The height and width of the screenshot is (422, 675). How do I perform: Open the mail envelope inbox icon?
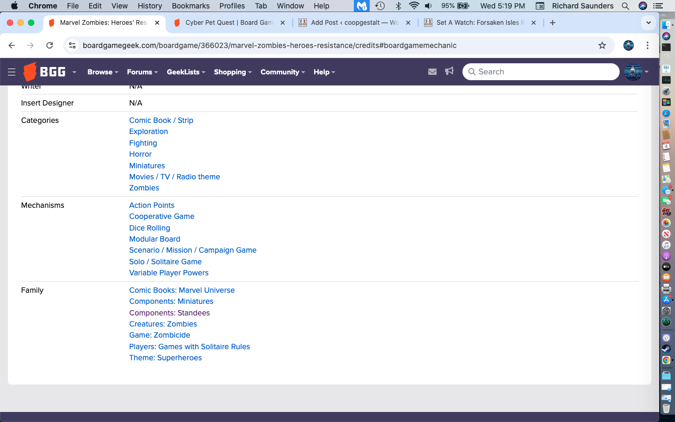[x=432, y=72]
